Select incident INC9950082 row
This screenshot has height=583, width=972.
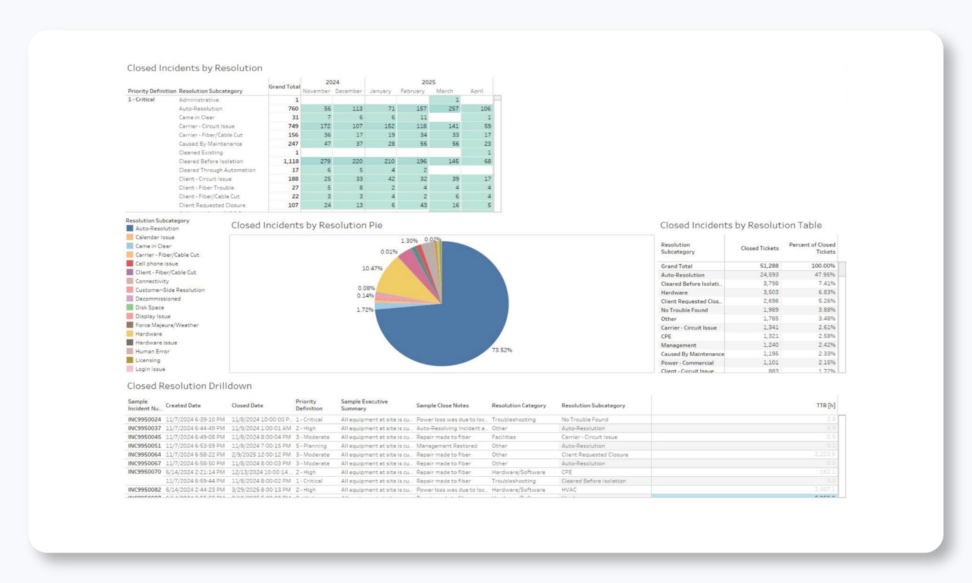coord(144,490)
